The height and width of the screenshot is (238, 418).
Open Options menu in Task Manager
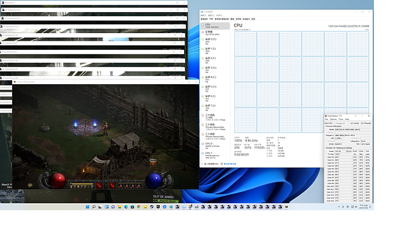click(x=211, y=16)
